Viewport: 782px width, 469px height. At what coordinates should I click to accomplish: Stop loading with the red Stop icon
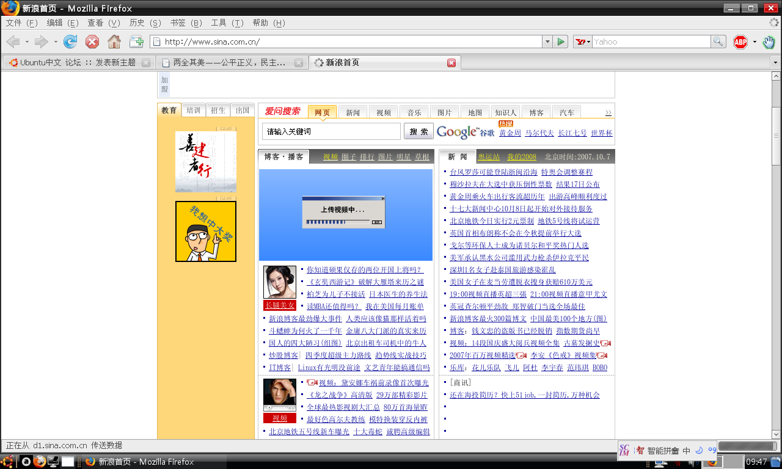92,42
